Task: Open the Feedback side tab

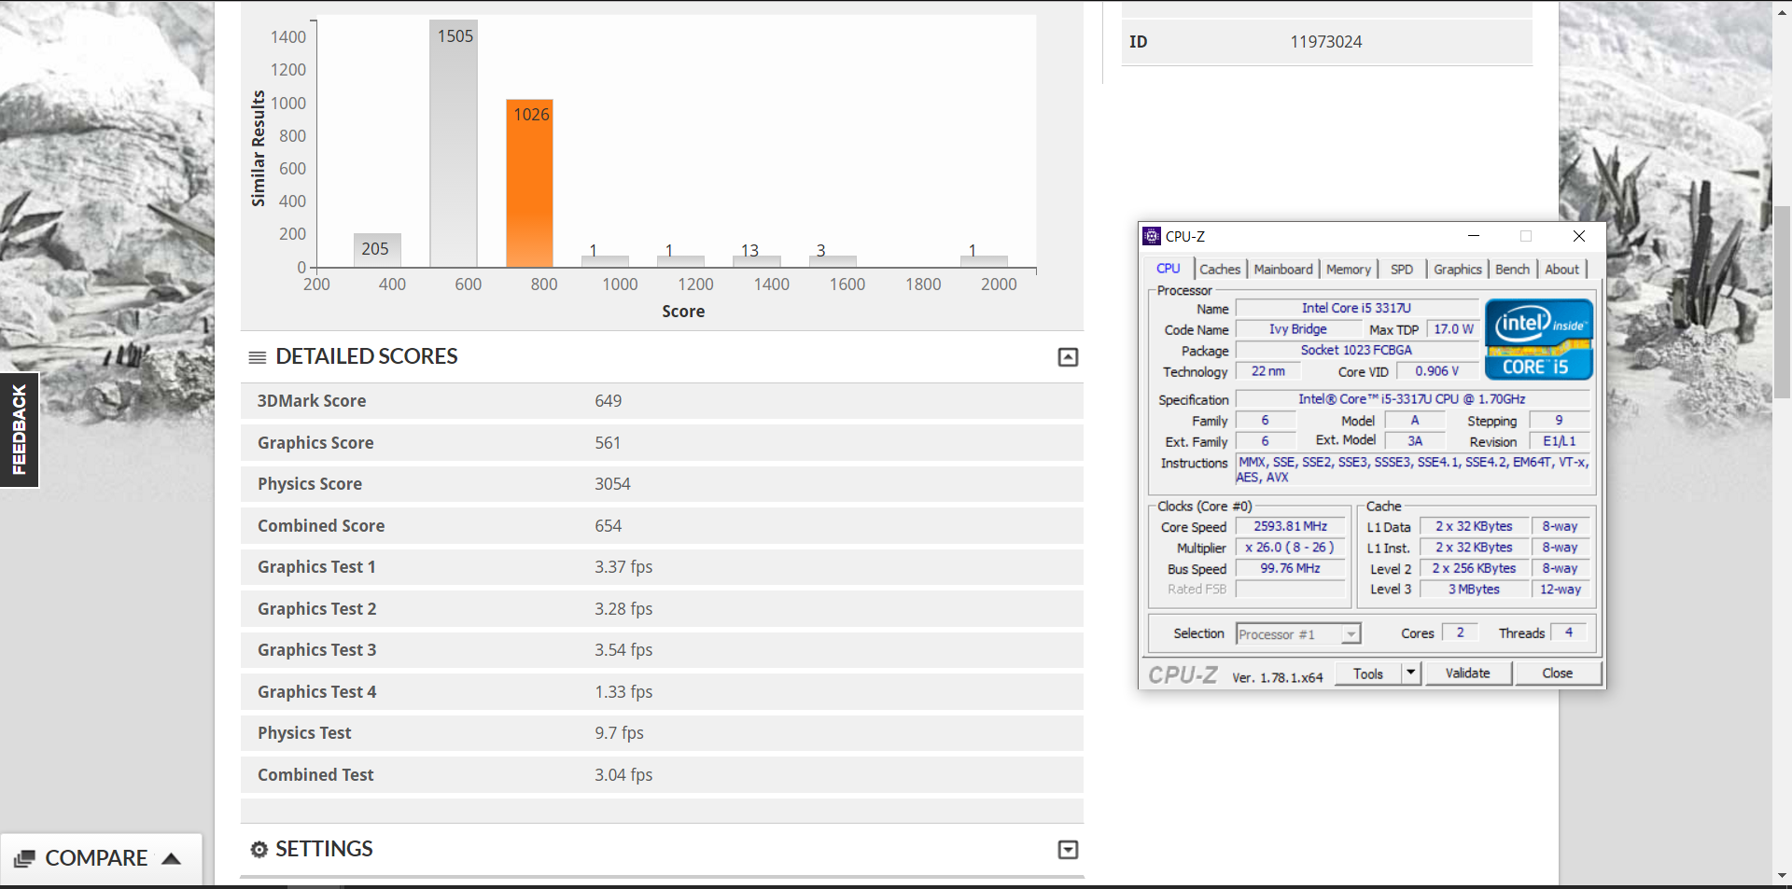Action: point(19,430)
